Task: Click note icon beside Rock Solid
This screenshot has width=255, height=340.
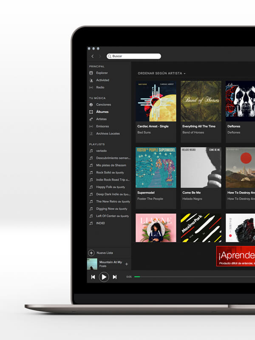Action: [91, 173]
